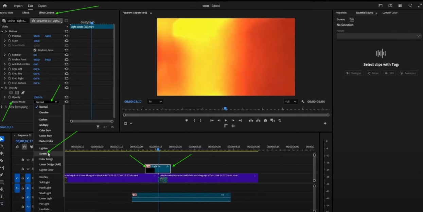This screenshot has height=212, width=423.
Task: Expand the Anti-flicker Filter property
Action: [5, 64]
